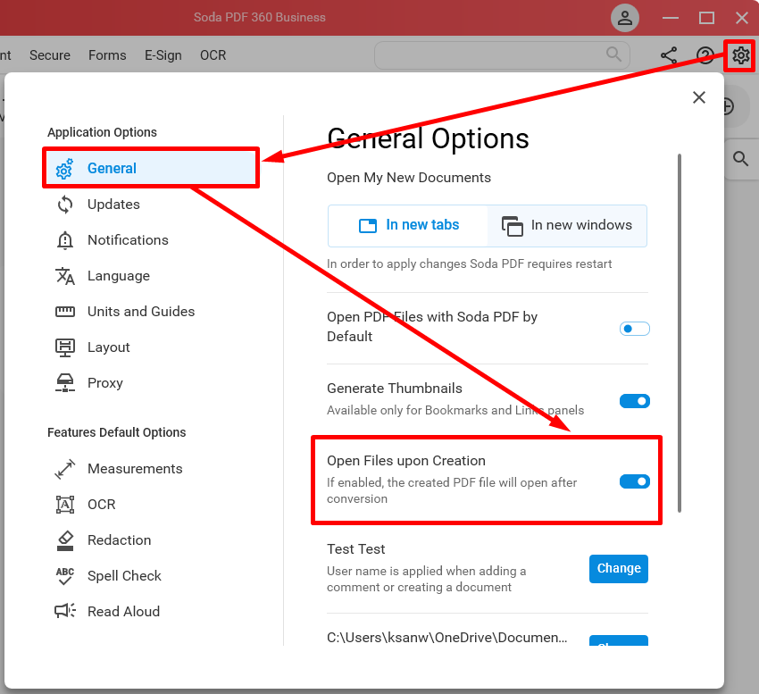Click the search input field in toolbar

[x=502, y=54]
